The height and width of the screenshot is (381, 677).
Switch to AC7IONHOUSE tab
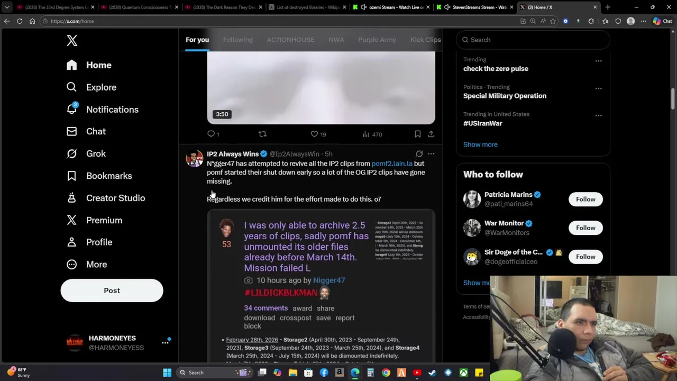click(290, 40)
